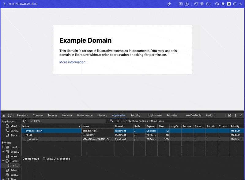The height and width of the screenshot is (180, 245).
Task: Switch to the Console tab
Action: [38, 115]
